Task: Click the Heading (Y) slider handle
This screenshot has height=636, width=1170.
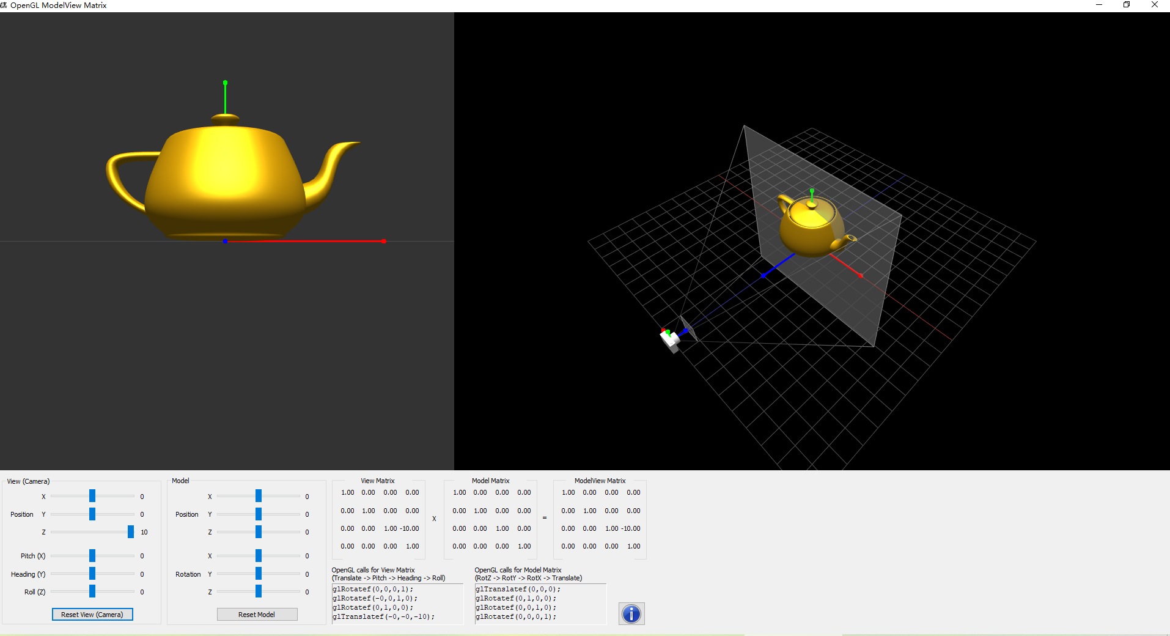Action: pos(92,574)
